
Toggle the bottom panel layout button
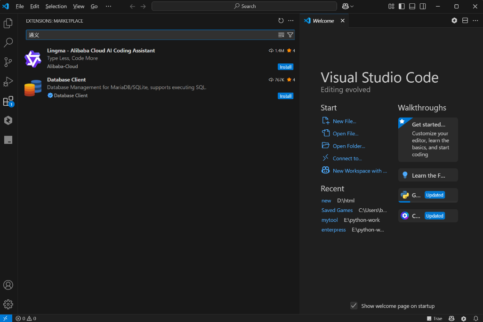[x=412, y=7]
